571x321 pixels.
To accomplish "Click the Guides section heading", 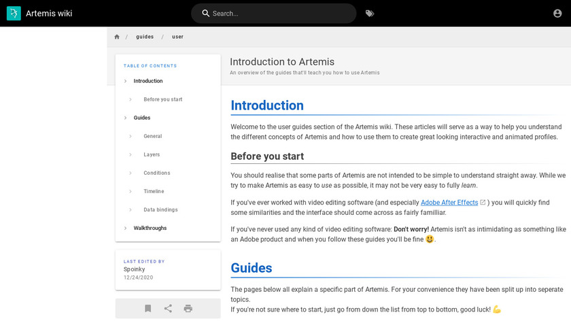I will click(252, 268).
